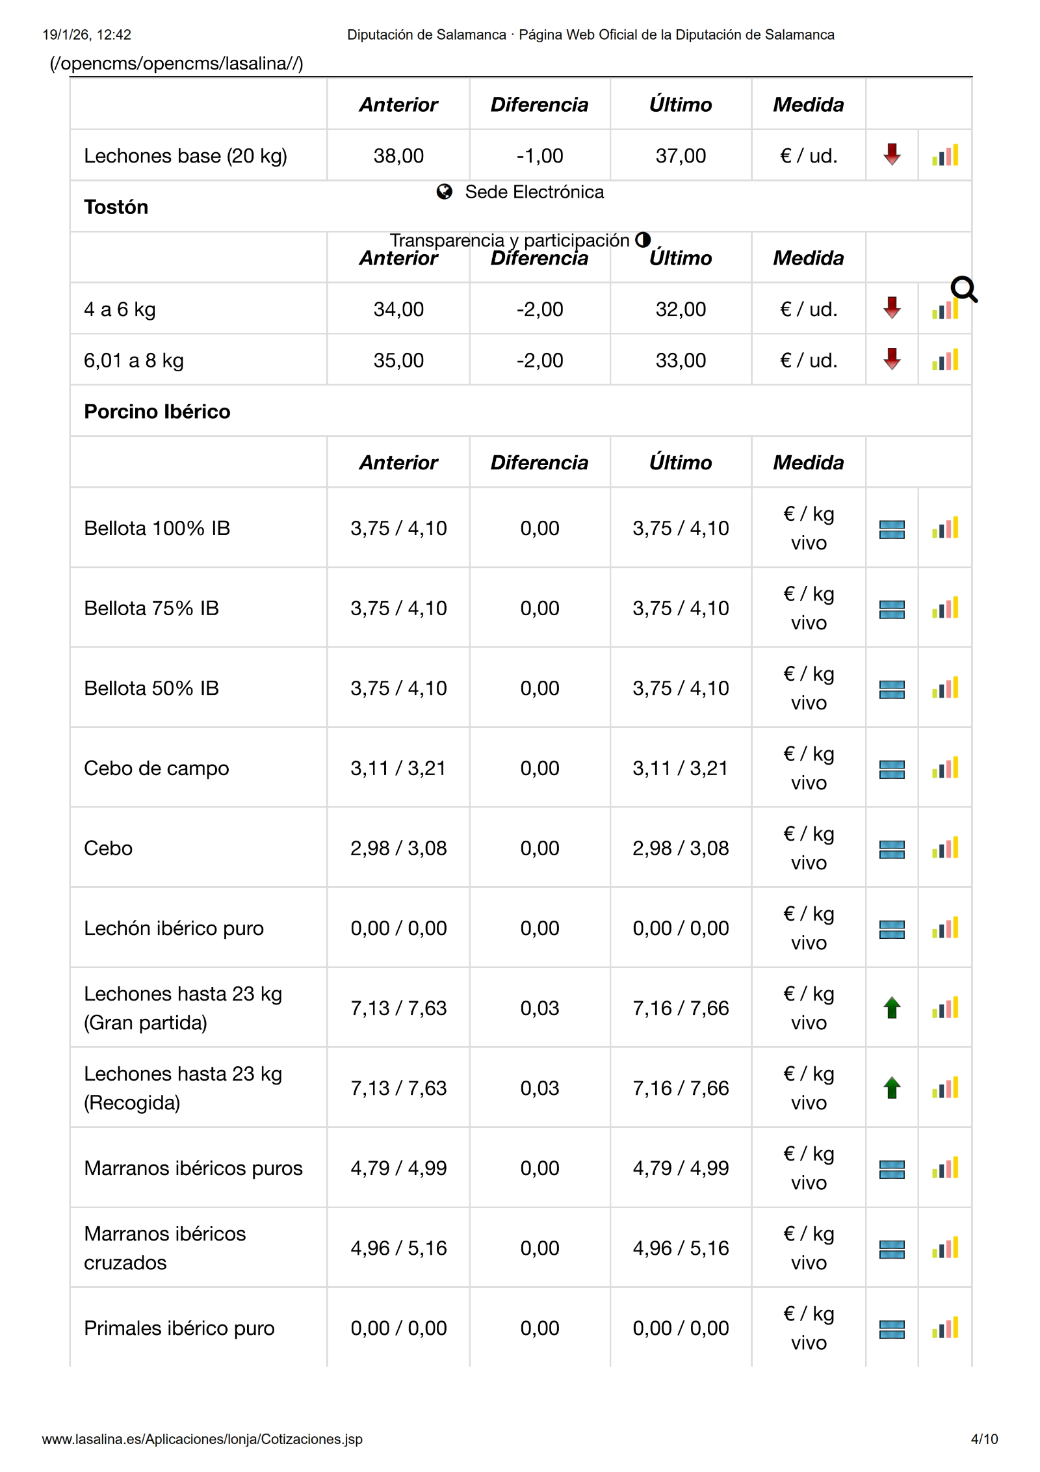Viewport: 1040px width, 1472px height.
Task: Click red down arrow for Lechones base
Action: tap(892, 155)
